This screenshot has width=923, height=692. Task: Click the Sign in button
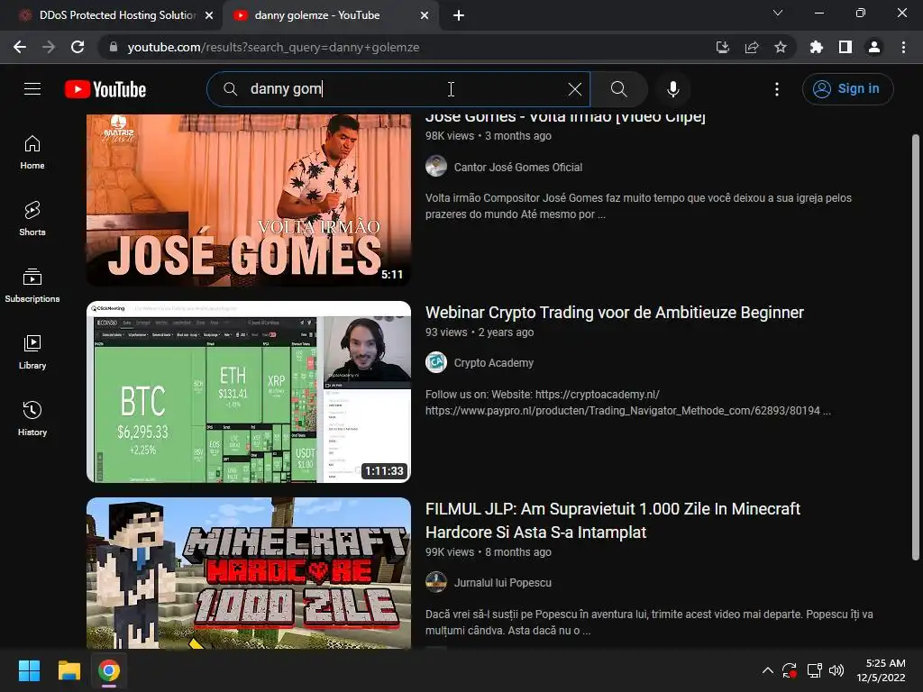(847, 89)
